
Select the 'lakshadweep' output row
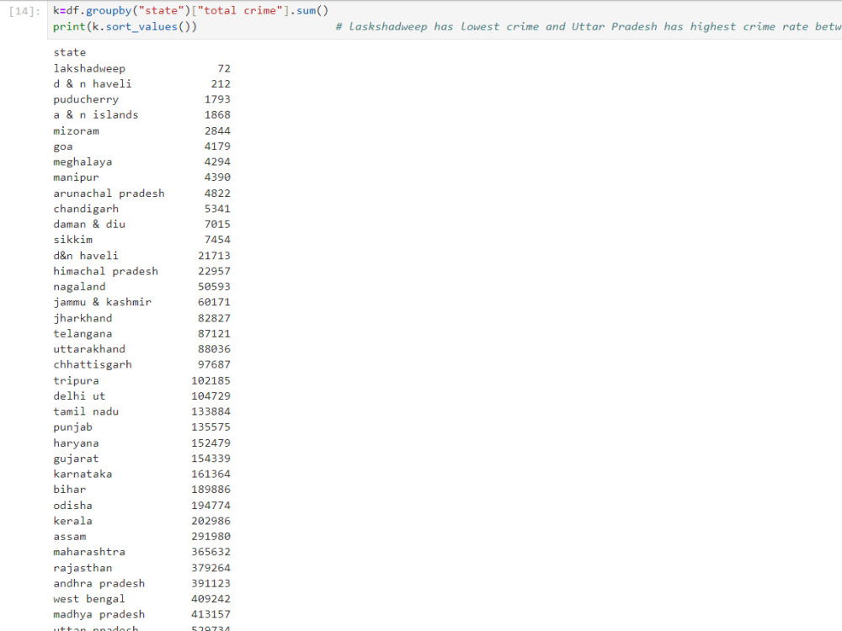coord(141,68)
